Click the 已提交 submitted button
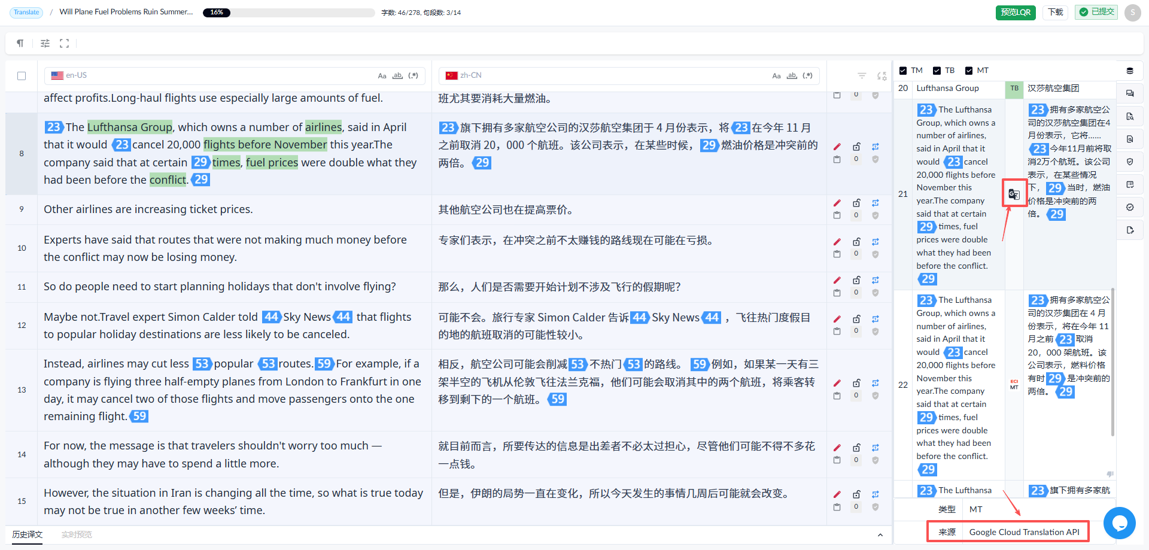Image resolution: width=1149 pixels, height=550 pixels. (1096, 12)
